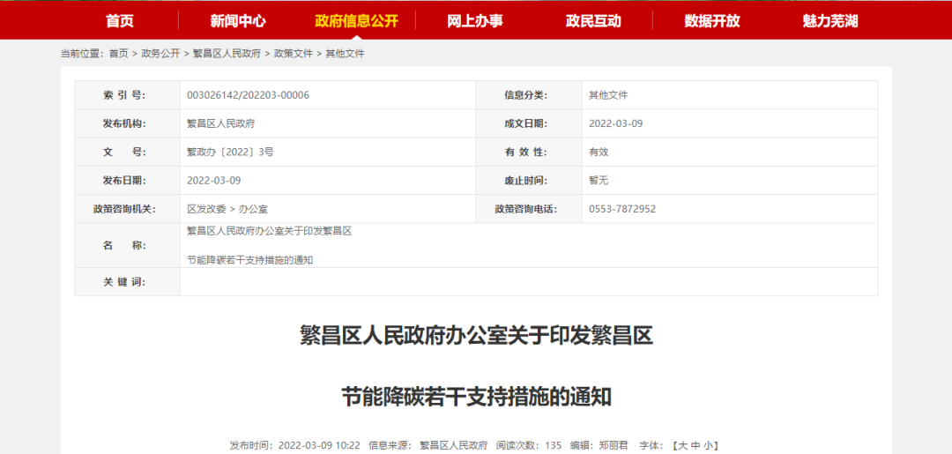Screen dimensions: 952x454
Task: Open the 首页 navigation tab
Action: pos(119,21)
